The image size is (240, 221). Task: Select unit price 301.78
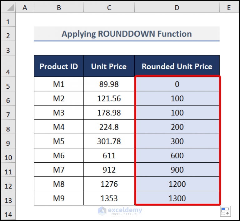coord(109,141)
